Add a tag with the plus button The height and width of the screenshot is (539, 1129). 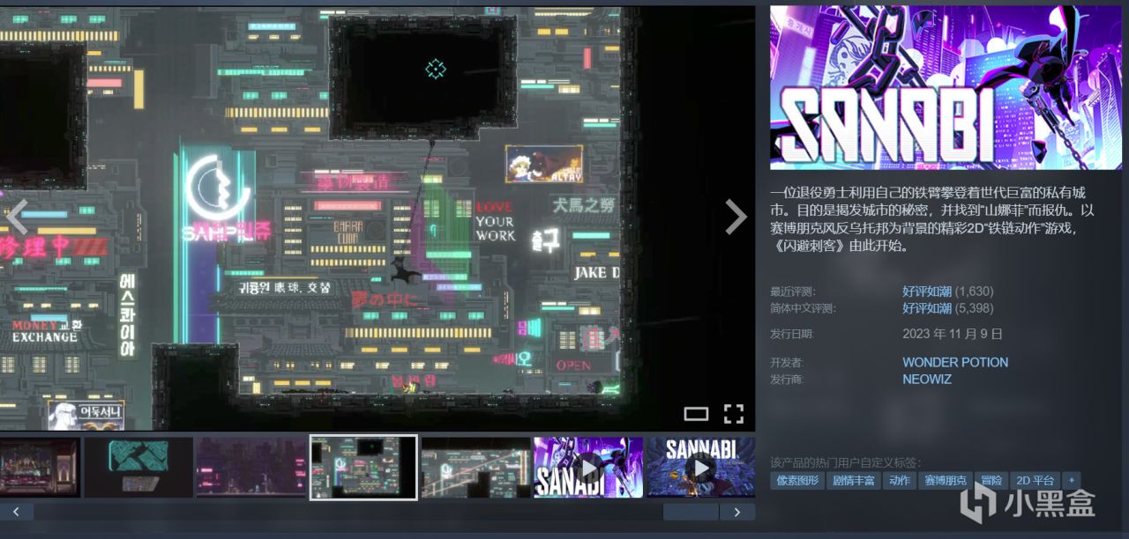[x=1072, y=481]
